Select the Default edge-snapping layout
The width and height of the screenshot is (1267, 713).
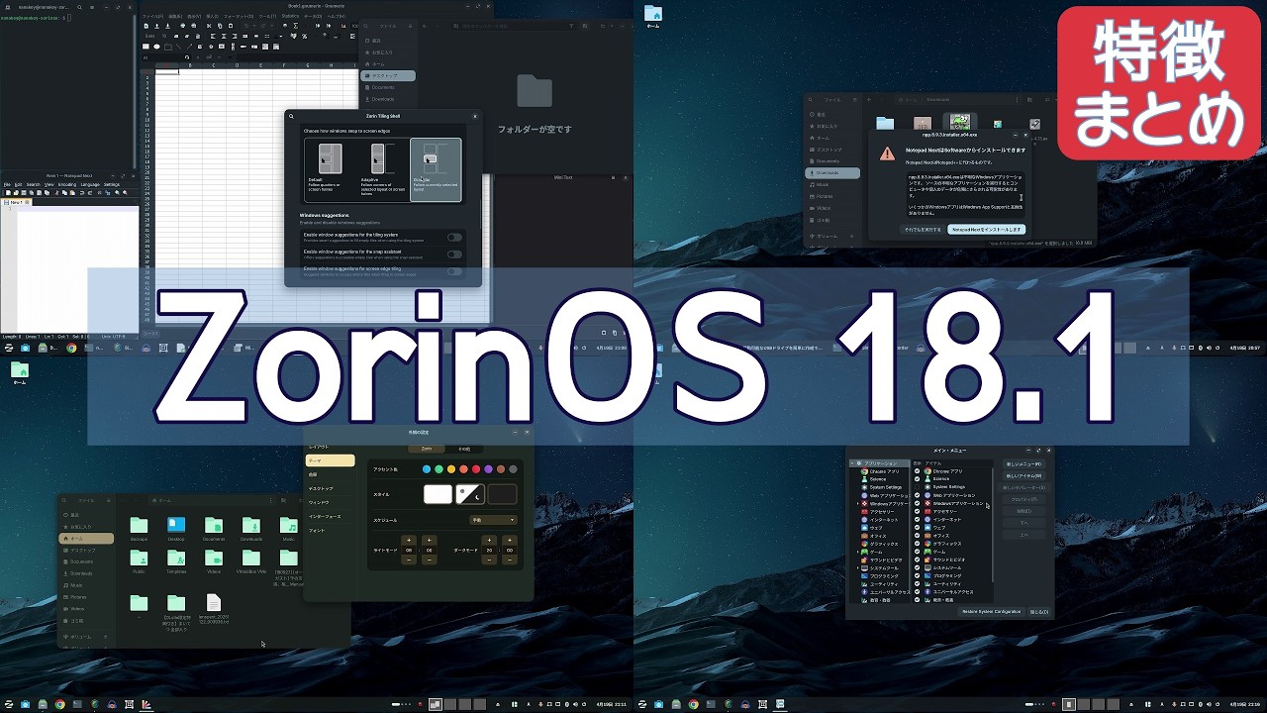coord(330,169)
